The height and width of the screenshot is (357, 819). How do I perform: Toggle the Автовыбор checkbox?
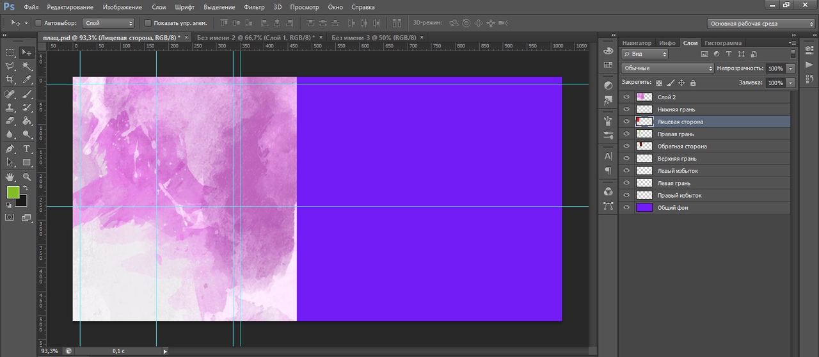point(38,23)
